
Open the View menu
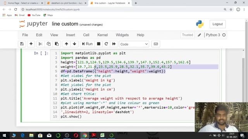54,35
